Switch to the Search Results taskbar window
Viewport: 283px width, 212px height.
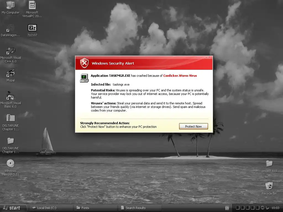(x=140, y=208)
